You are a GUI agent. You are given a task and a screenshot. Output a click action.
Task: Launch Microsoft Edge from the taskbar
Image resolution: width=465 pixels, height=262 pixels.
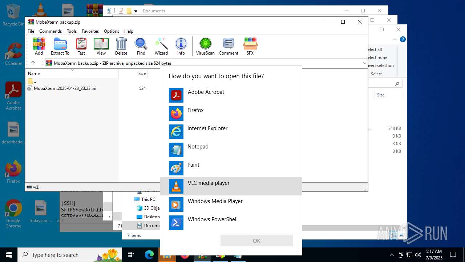tap(149, 255)
